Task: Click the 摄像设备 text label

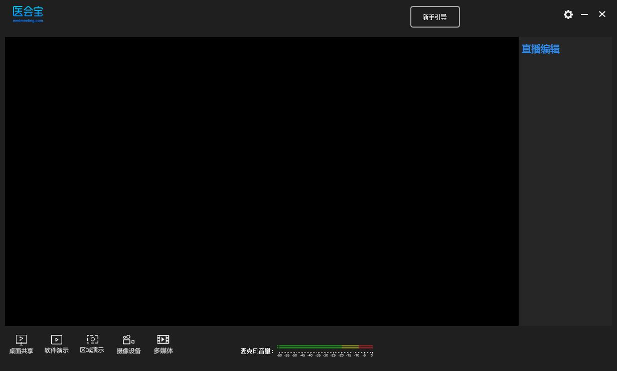Action: click(x=128, y=351)
